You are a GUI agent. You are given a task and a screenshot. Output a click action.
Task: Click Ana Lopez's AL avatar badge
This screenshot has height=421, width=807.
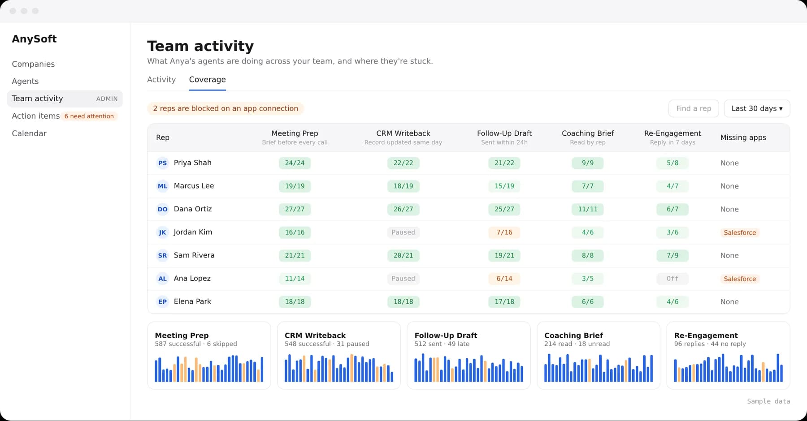pos(162,279)
